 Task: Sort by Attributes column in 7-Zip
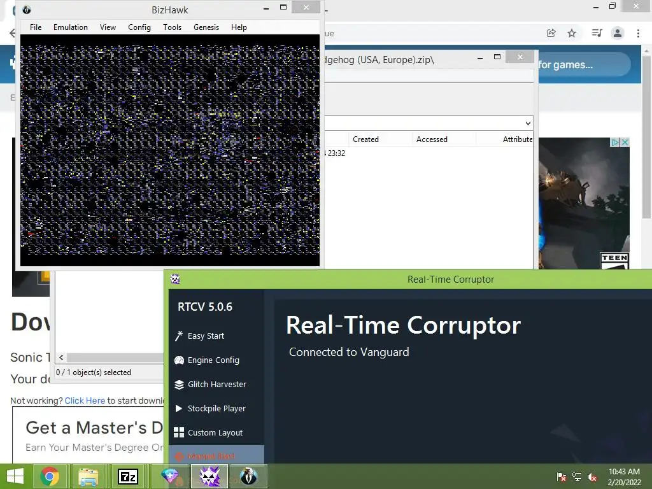(x=504, y=139)
